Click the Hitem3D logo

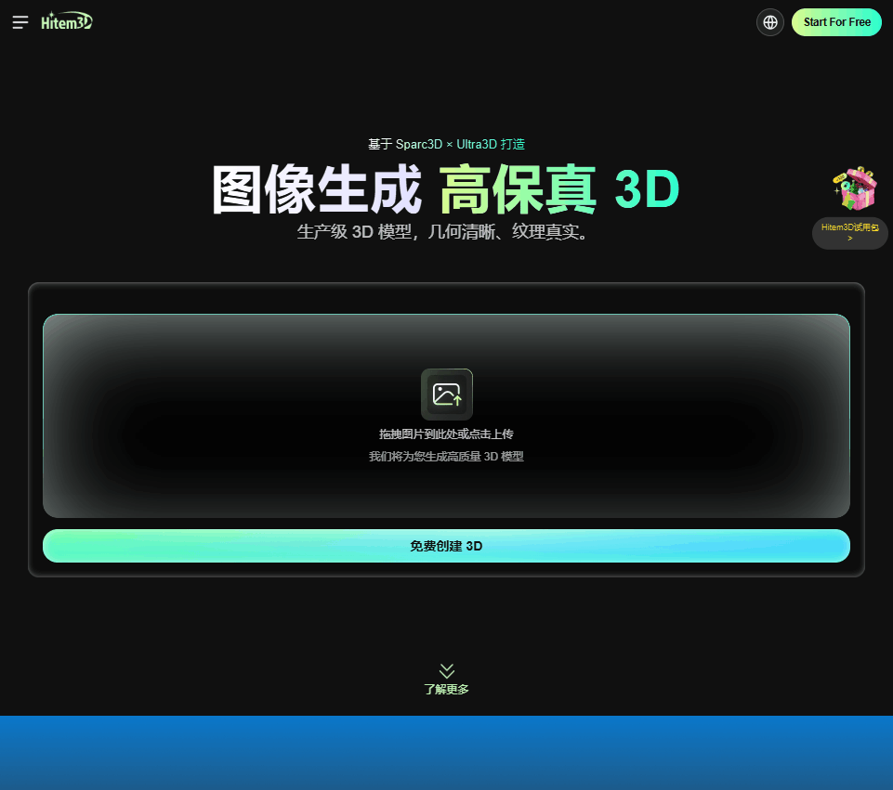[x=67, y=21]
